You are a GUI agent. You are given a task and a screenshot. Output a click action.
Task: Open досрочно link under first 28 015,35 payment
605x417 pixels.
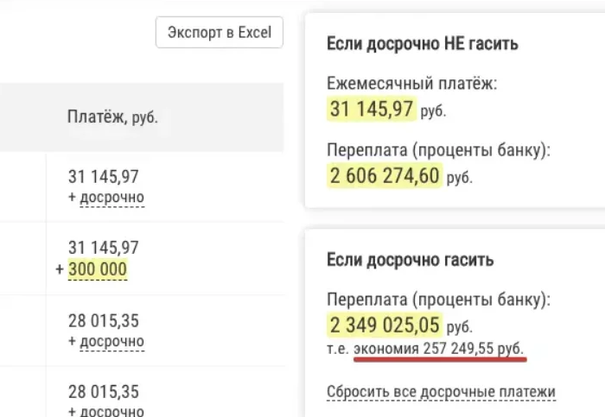pyautogui.click(x=111, y=342)
